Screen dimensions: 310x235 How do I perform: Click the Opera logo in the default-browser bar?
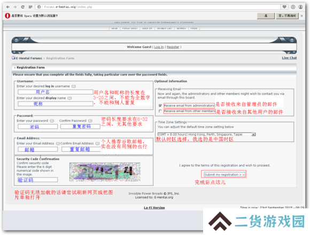pos(7,15)
